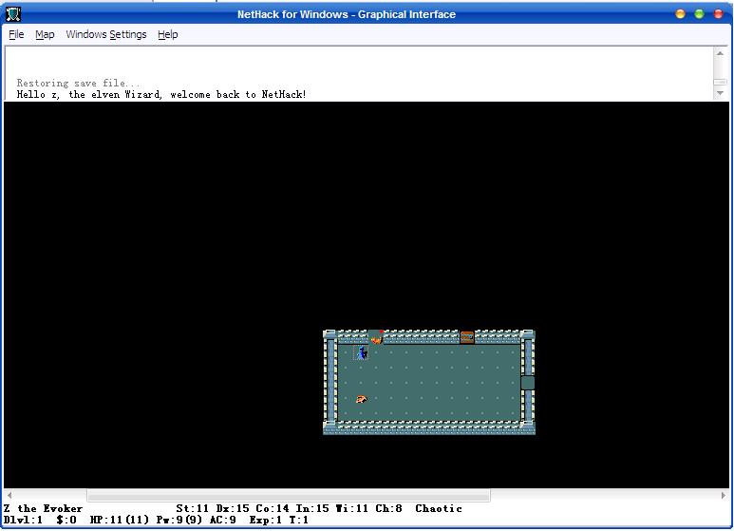This screenshot has width=734, height=531.
Task: Click the message log scrollbar thumb
Action: [x=720, y=82]
